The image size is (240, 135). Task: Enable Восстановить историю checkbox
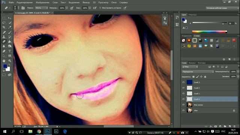click(x=100, y=8)
